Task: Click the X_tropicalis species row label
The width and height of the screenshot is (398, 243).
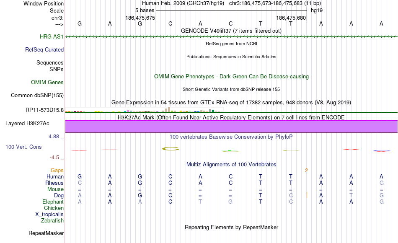Action: 49,215
